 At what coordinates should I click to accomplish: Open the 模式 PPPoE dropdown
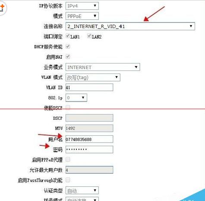point(82,16)
